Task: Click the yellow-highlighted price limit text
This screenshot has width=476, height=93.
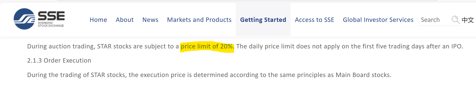Action: tap(207, 46)
